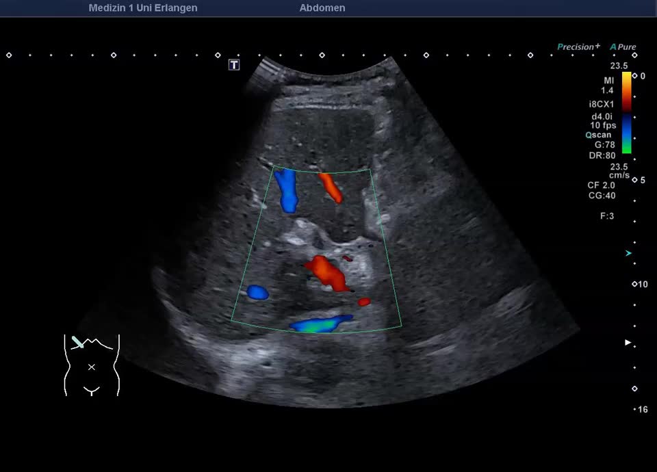The width and height of the screenshot is (657, 472).
Task: Click the d4.0i parameter text
Action: pyautogui.click(x=602, y=116)
